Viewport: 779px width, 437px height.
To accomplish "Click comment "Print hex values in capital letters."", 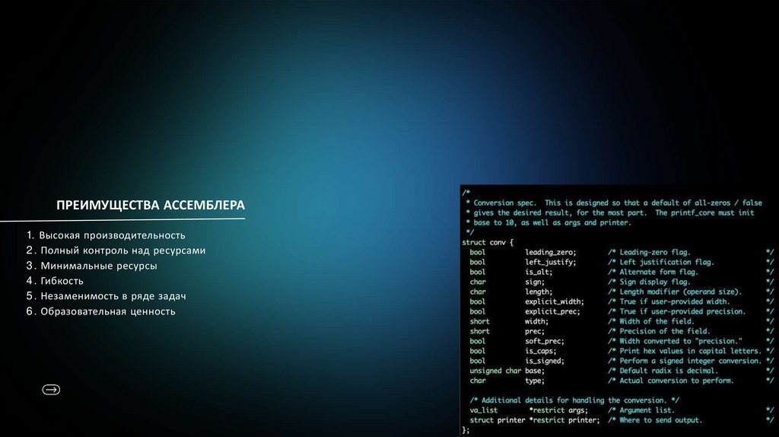I will point(690,351).
